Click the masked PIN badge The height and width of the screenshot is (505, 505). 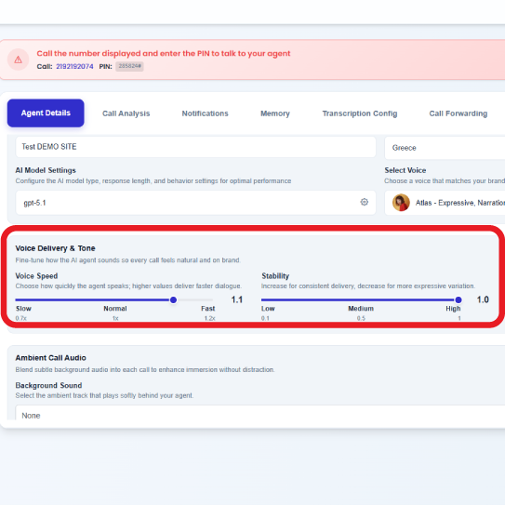point(129,66)
